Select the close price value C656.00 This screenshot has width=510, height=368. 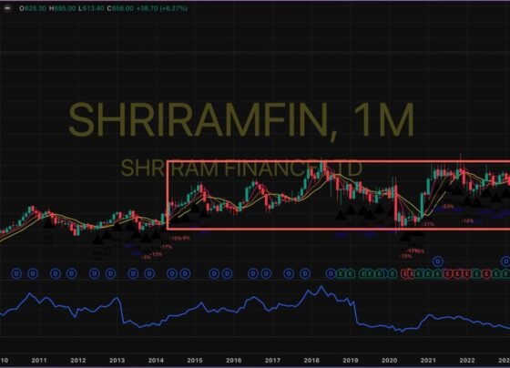click(120, 8)
